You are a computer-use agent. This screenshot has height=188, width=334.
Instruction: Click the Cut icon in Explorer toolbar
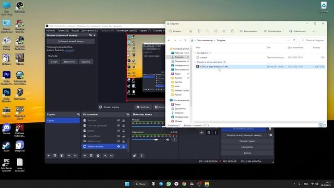coord(190,31)
